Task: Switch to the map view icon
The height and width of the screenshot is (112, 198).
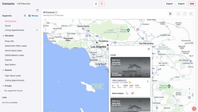Action: [102, 4]
